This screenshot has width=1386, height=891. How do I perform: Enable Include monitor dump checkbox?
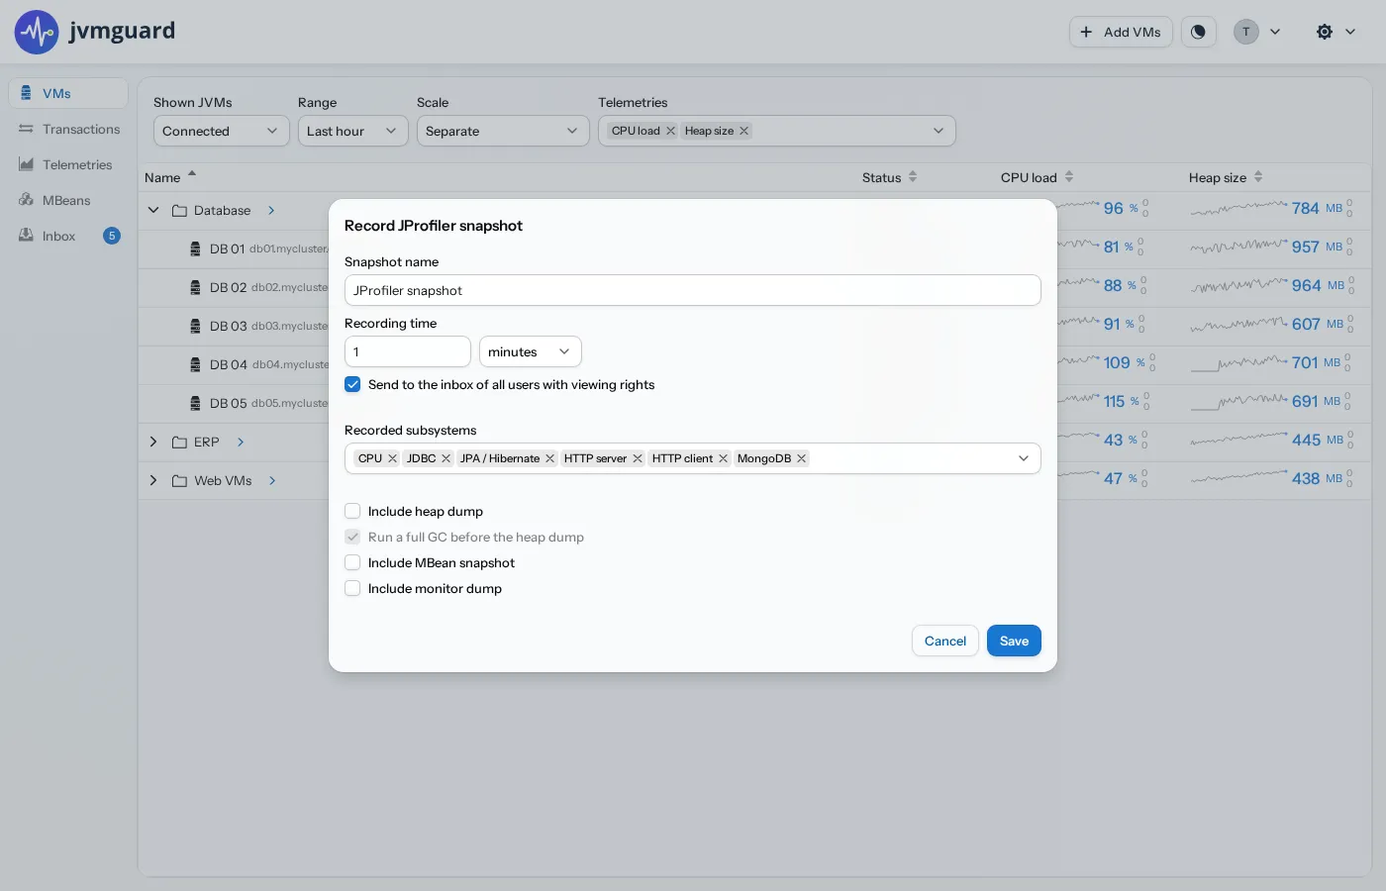point(352,588)
